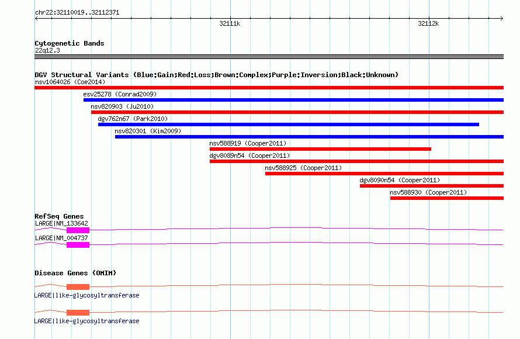Click the dgv8089n54 (Cooper2011) red bar

click(356, 161)
